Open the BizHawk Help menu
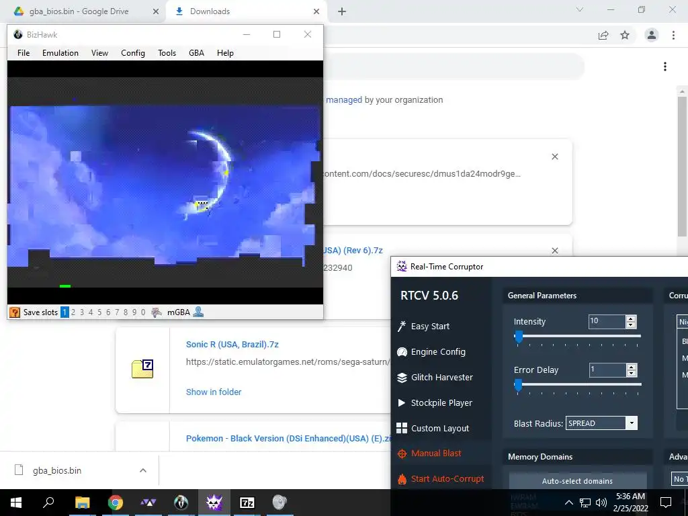The height and width of the screenshot is (516, 688). pyautogui.click(x=225, y=53)
